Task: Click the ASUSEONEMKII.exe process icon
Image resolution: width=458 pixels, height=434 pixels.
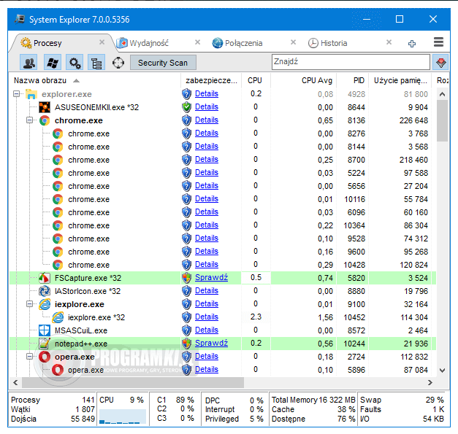Action: (x=45, y=107)
